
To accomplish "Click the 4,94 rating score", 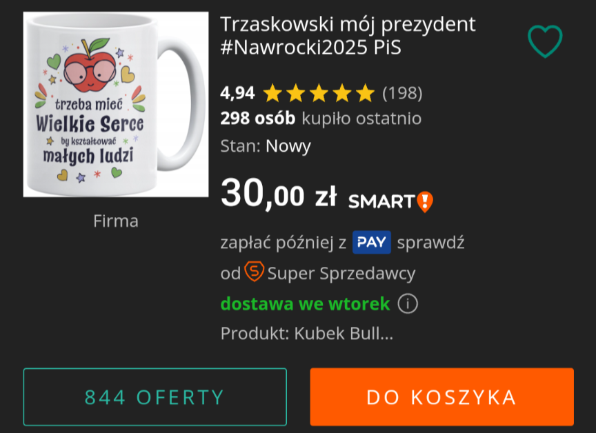I will click(x=237, y=93).
